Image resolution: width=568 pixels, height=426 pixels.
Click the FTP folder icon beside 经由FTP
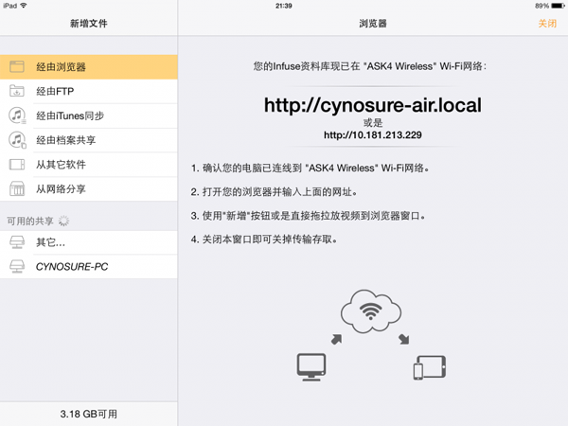point(17,91)
